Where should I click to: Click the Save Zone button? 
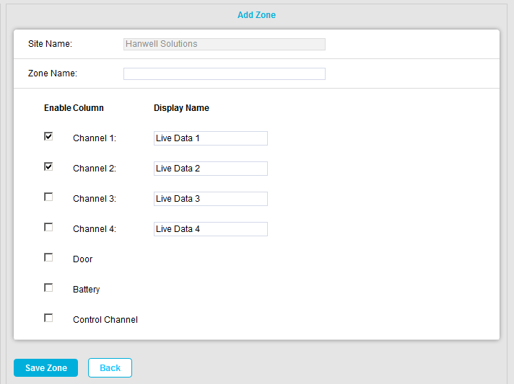46,367
